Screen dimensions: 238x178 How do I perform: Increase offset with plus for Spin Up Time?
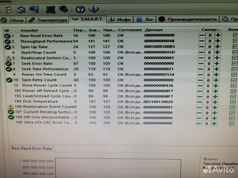click(x=218, y=47)
